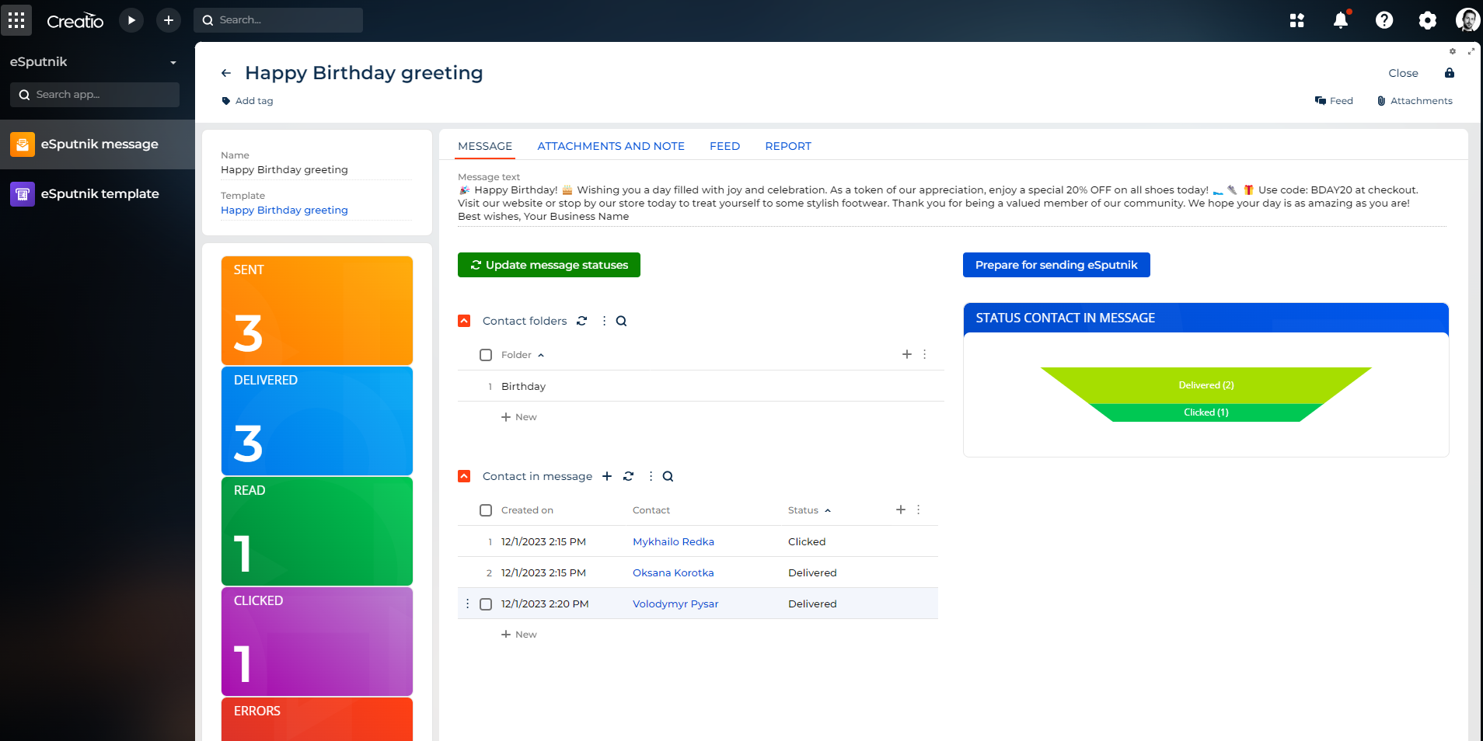The height and width of the screenshot is (741, 1483).
Task: Open the app launcher grid
Action: [16, 20]
